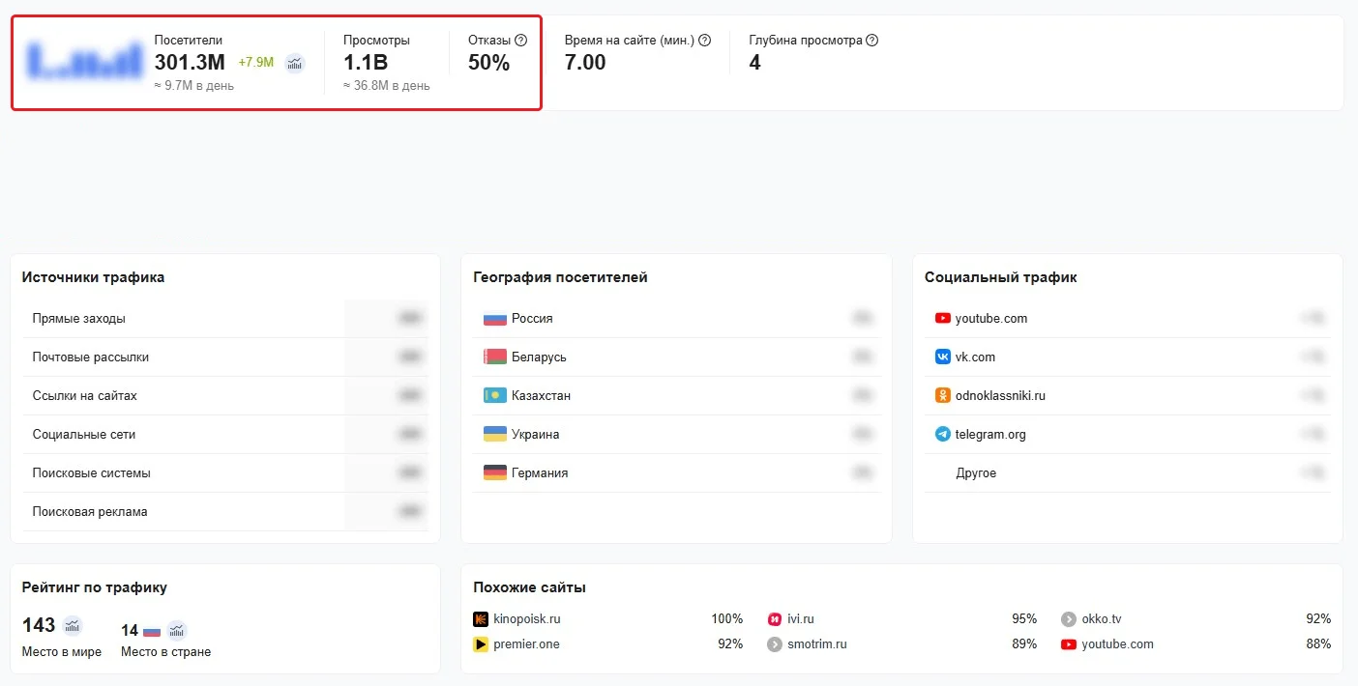This screenshot has width=1358, height=686.
Task: Click the smotrim.ru favicon in similar sites
Action: (775, 644)
